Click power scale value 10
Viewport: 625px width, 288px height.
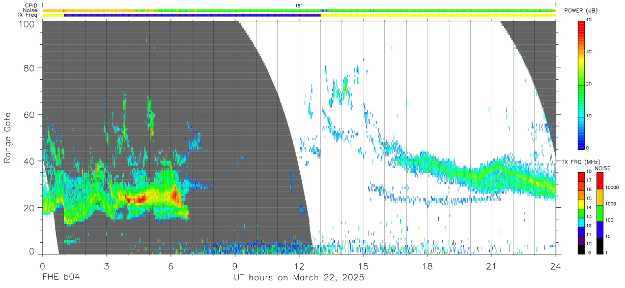(589, 116)
